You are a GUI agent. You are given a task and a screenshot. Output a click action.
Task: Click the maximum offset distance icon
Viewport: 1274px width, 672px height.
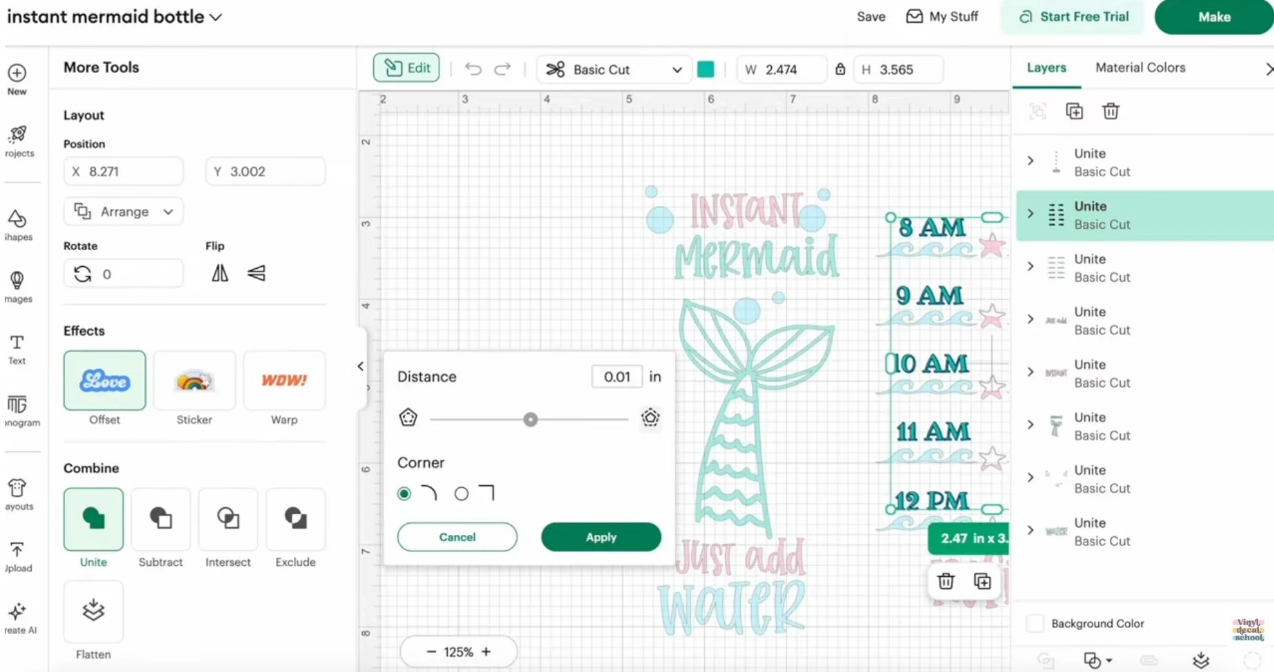(650, 418)
